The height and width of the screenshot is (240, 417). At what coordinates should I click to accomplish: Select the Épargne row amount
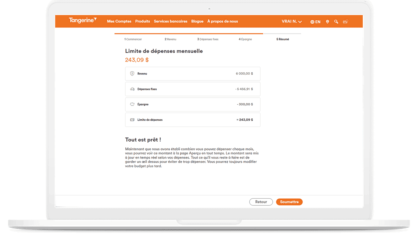[245, 104]
